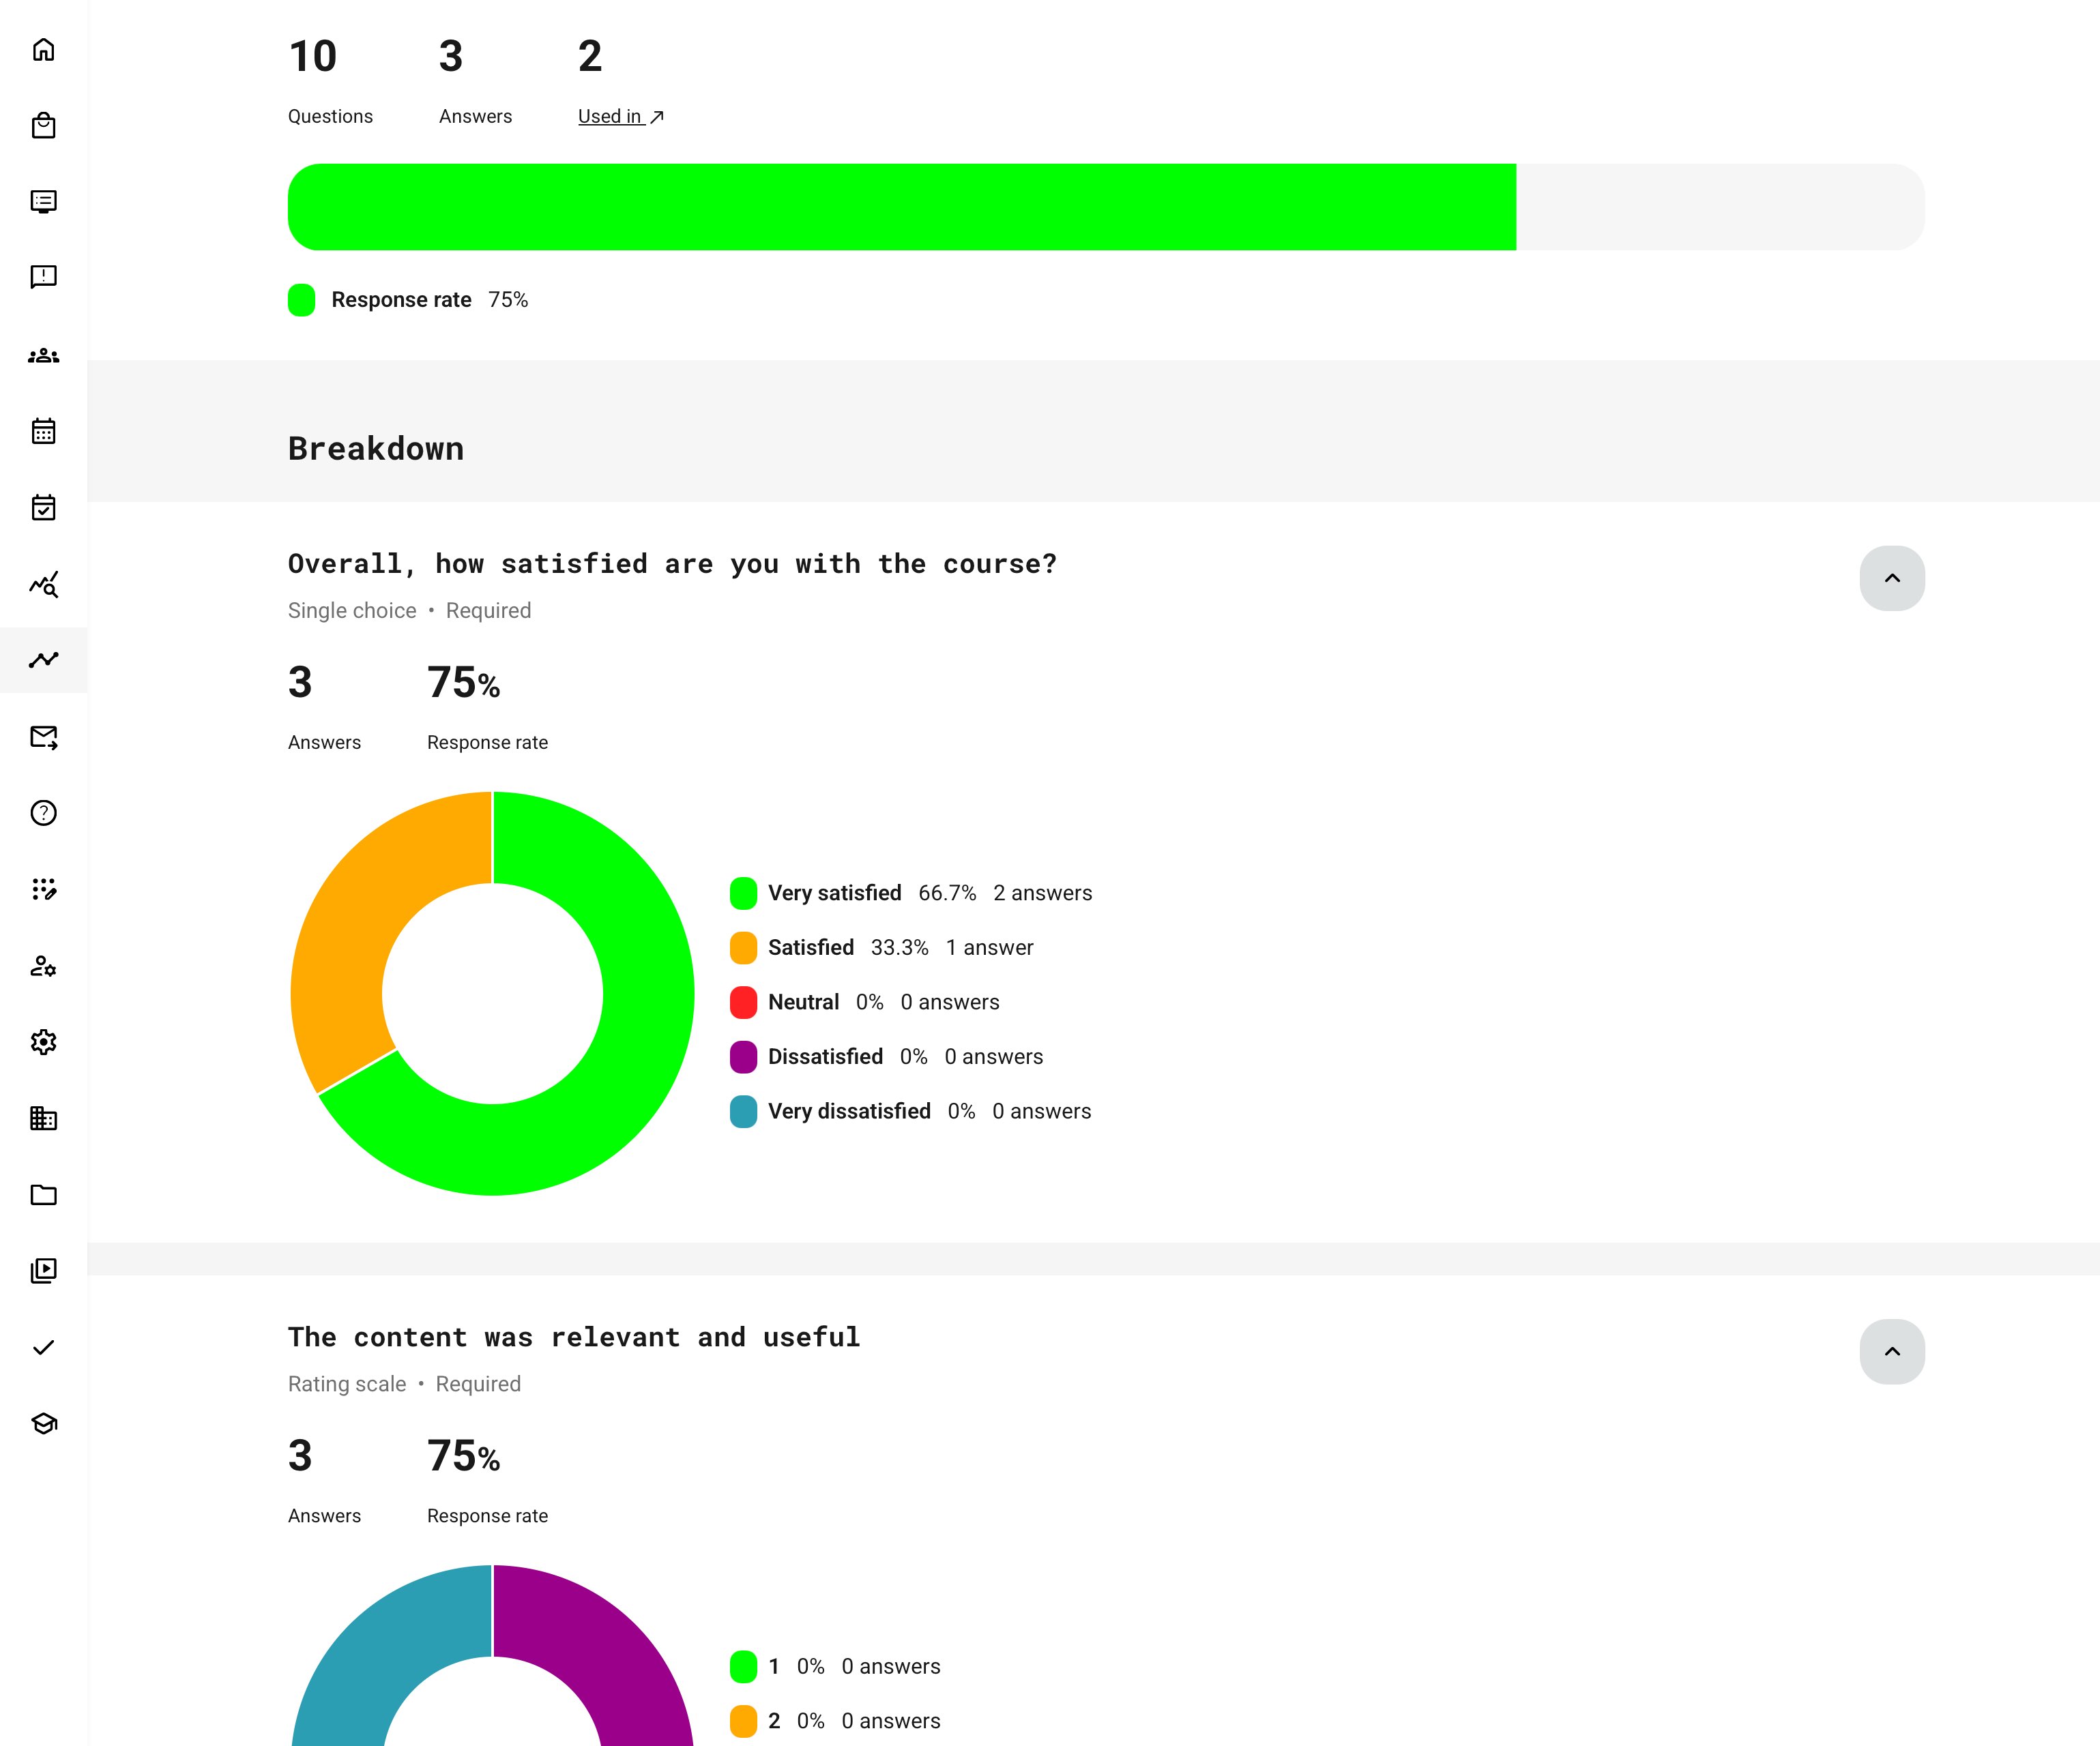Open the scheduled events calendar-check section
This screenshot has width=2100, height=1746.
(x=45, y=507)
